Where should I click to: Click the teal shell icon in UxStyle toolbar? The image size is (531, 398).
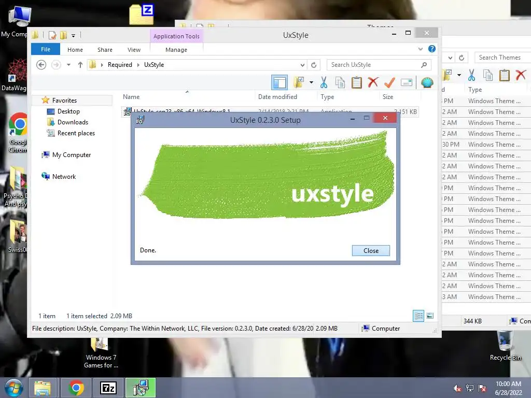pos(427,82)
